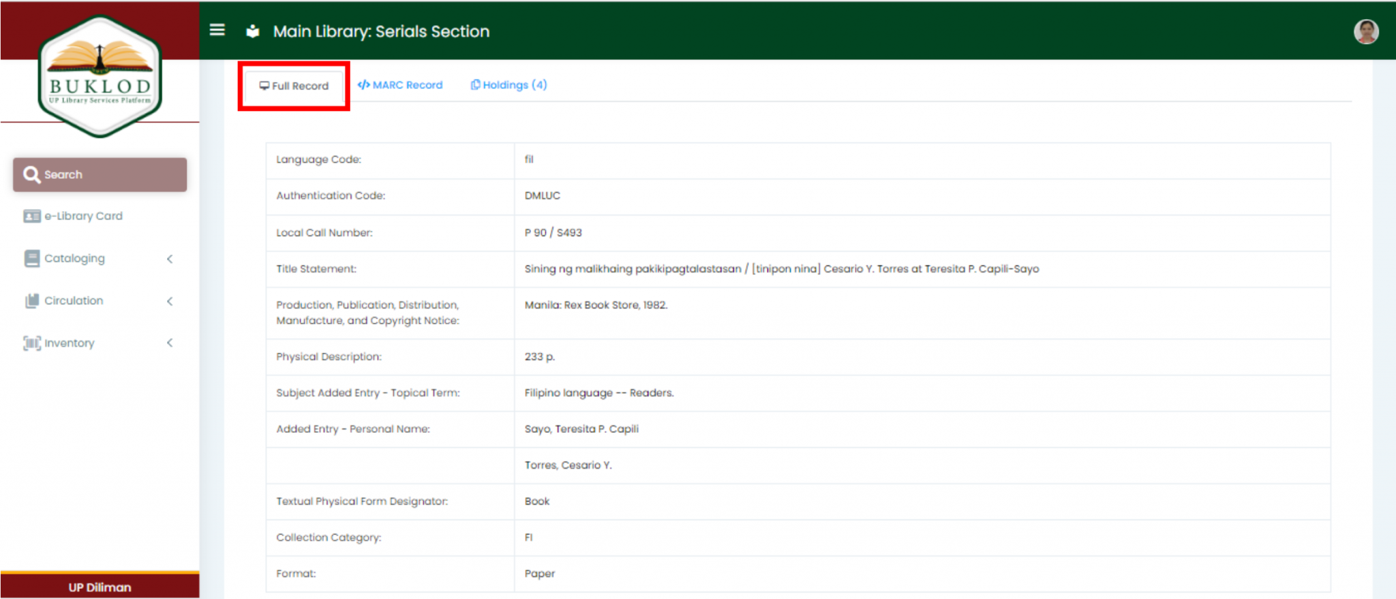Image resolution: width=1396 pixels, height=599 pixels.
Task: Open the Inventory menu
Action: coord(100,343)
